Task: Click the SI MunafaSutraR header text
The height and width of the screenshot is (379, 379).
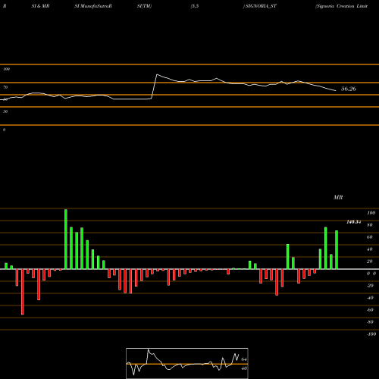Action: pyautogui.click(x=93, y=6)
